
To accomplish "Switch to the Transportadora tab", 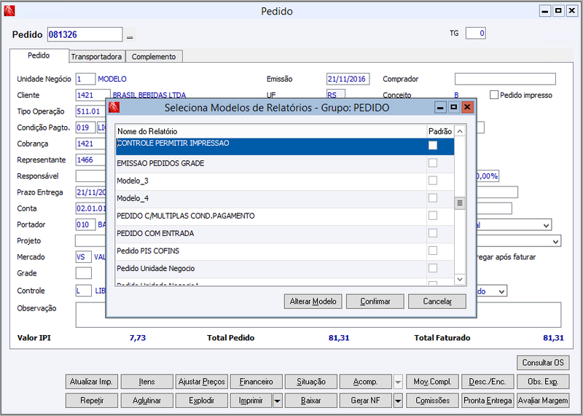I will pyautogui.click(x=96, y=57).
